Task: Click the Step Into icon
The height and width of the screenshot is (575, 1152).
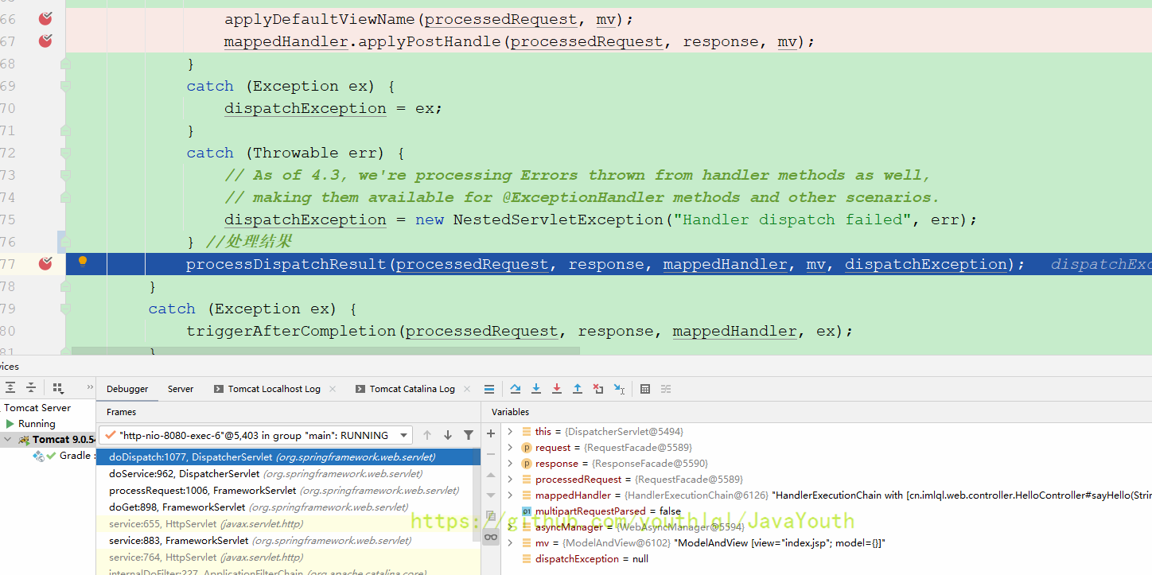Action: click(536, 389)
